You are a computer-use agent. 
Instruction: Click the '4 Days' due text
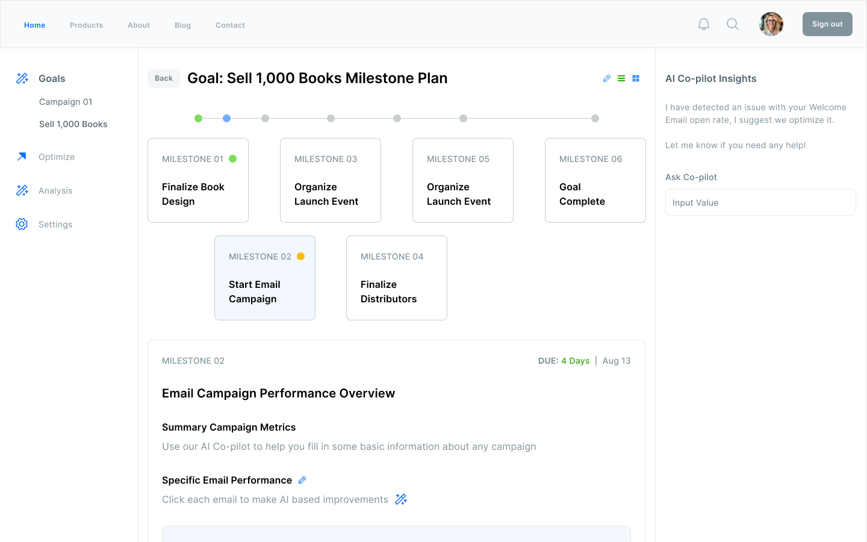tap(576, 361)
